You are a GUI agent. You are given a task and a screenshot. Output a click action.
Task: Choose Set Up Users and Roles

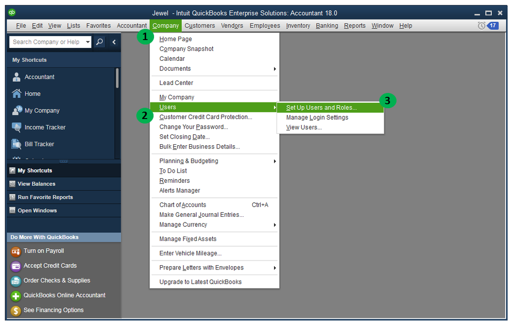[331, 108]
